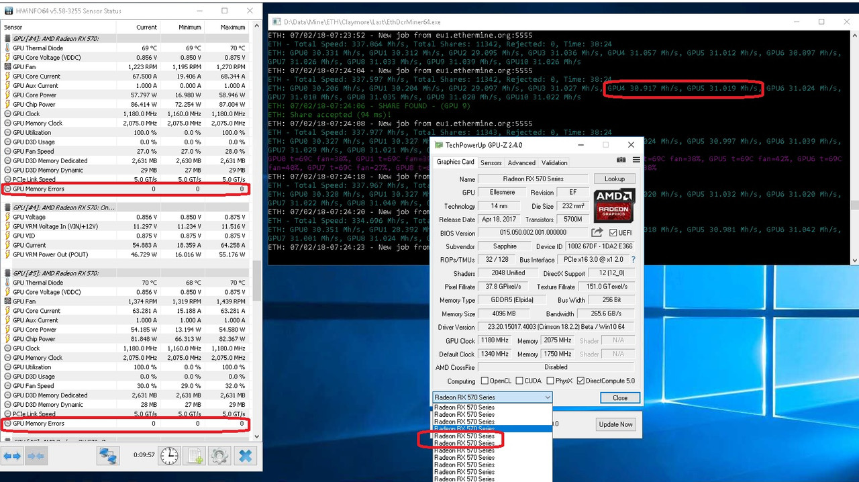Click the AMD Radeon Graphics logo
This screenshot has width=859, height=482.
coord(614,206)
